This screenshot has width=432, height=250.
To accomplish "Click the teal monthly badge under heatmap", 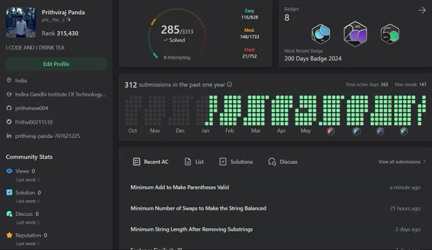I will [x=404, y=131].
